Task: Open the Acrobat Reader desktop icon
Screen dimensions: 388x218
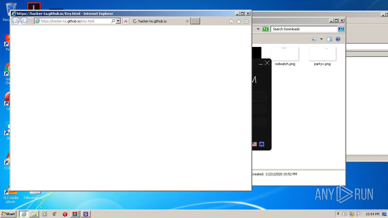Action: coord(34,7)
